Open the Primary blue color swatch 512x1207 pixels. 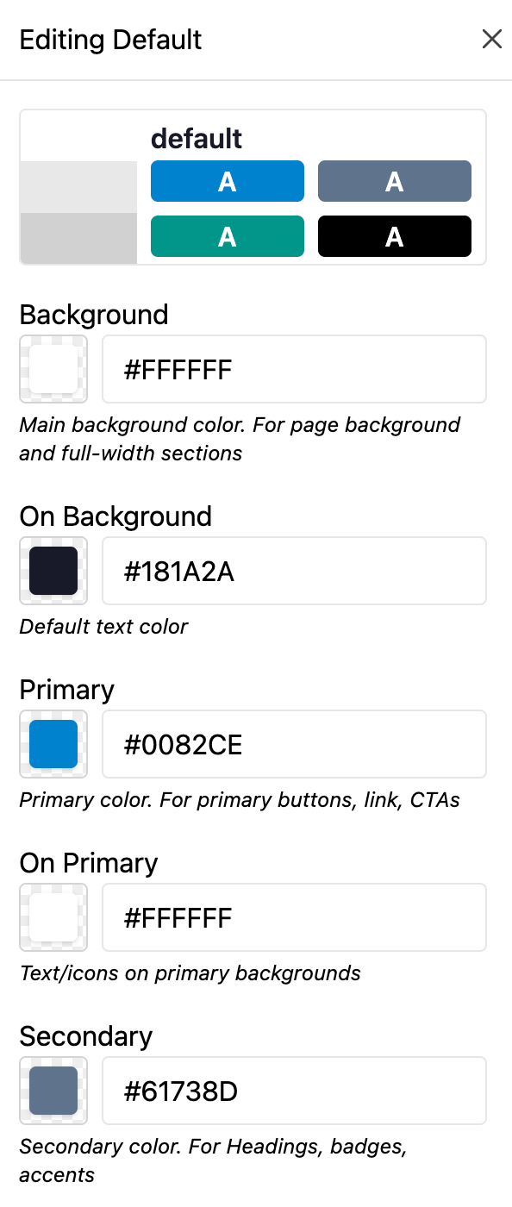tap(53, 744)
